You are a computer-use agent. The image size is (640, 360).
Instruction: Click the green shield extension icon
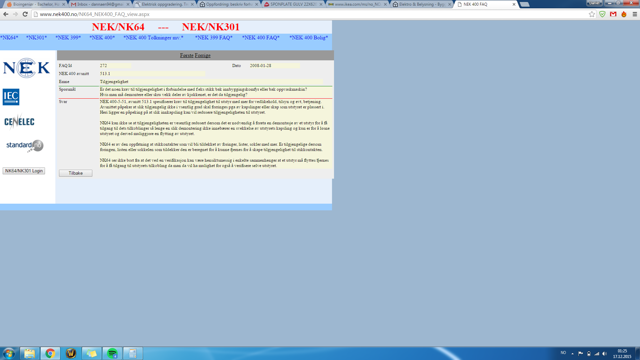pyautogui.click(x=602, y=14)
